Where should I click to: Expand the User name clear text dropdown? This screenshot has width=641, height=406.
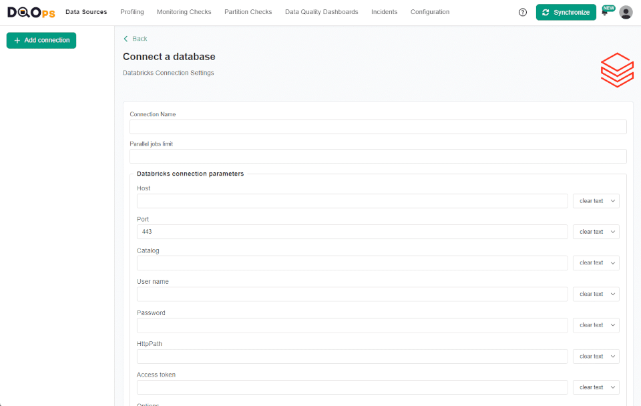click(x=596, y=294)
